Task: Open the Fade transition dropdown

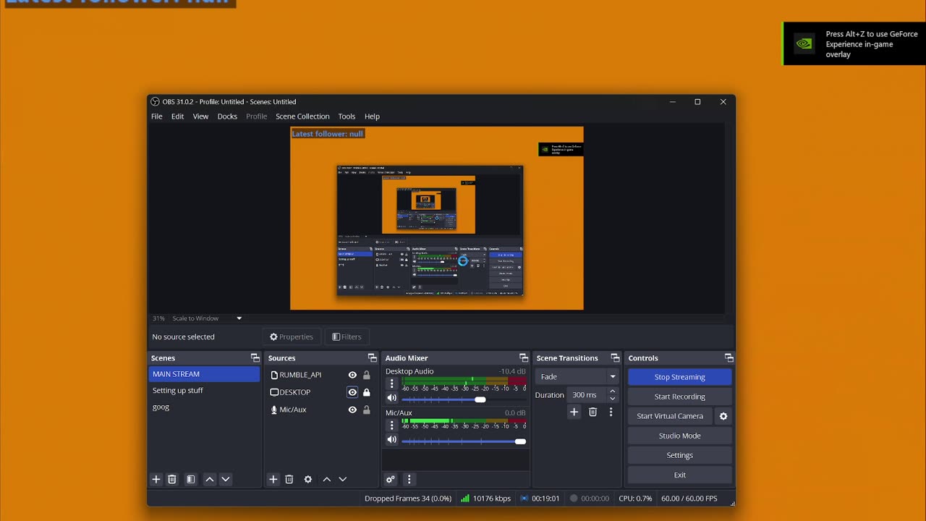Action: tap(577, 376)
